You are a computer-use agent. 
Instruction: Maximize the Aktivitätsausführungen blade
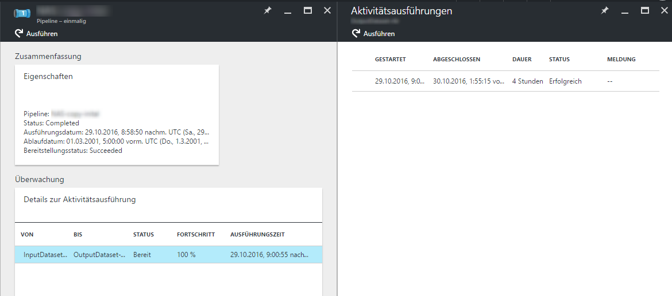tap(645, 11)
